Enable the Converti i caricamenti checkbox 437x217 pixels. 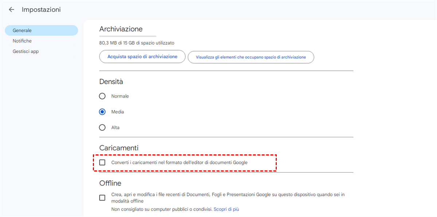102,162
